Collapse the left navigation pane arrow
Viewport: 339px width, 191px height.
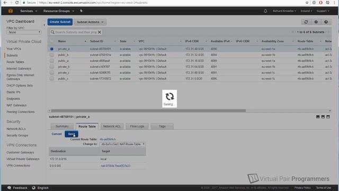click(44, 25)
